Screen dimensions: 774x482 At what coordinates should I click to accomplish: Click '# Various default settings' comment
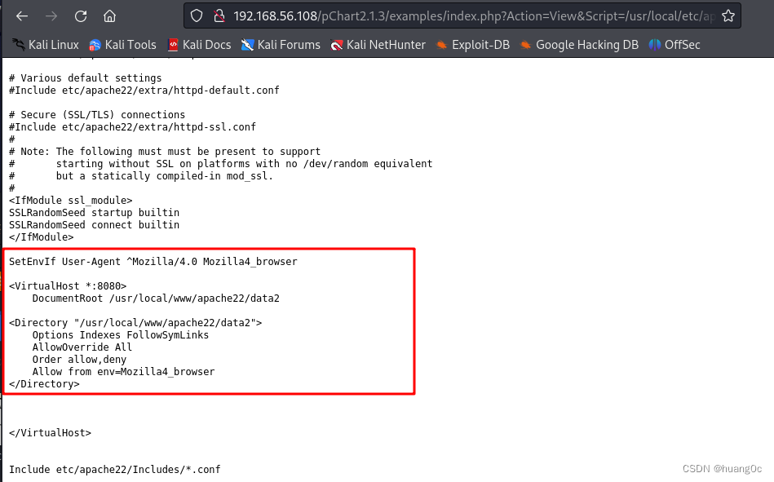pos(85,78)
